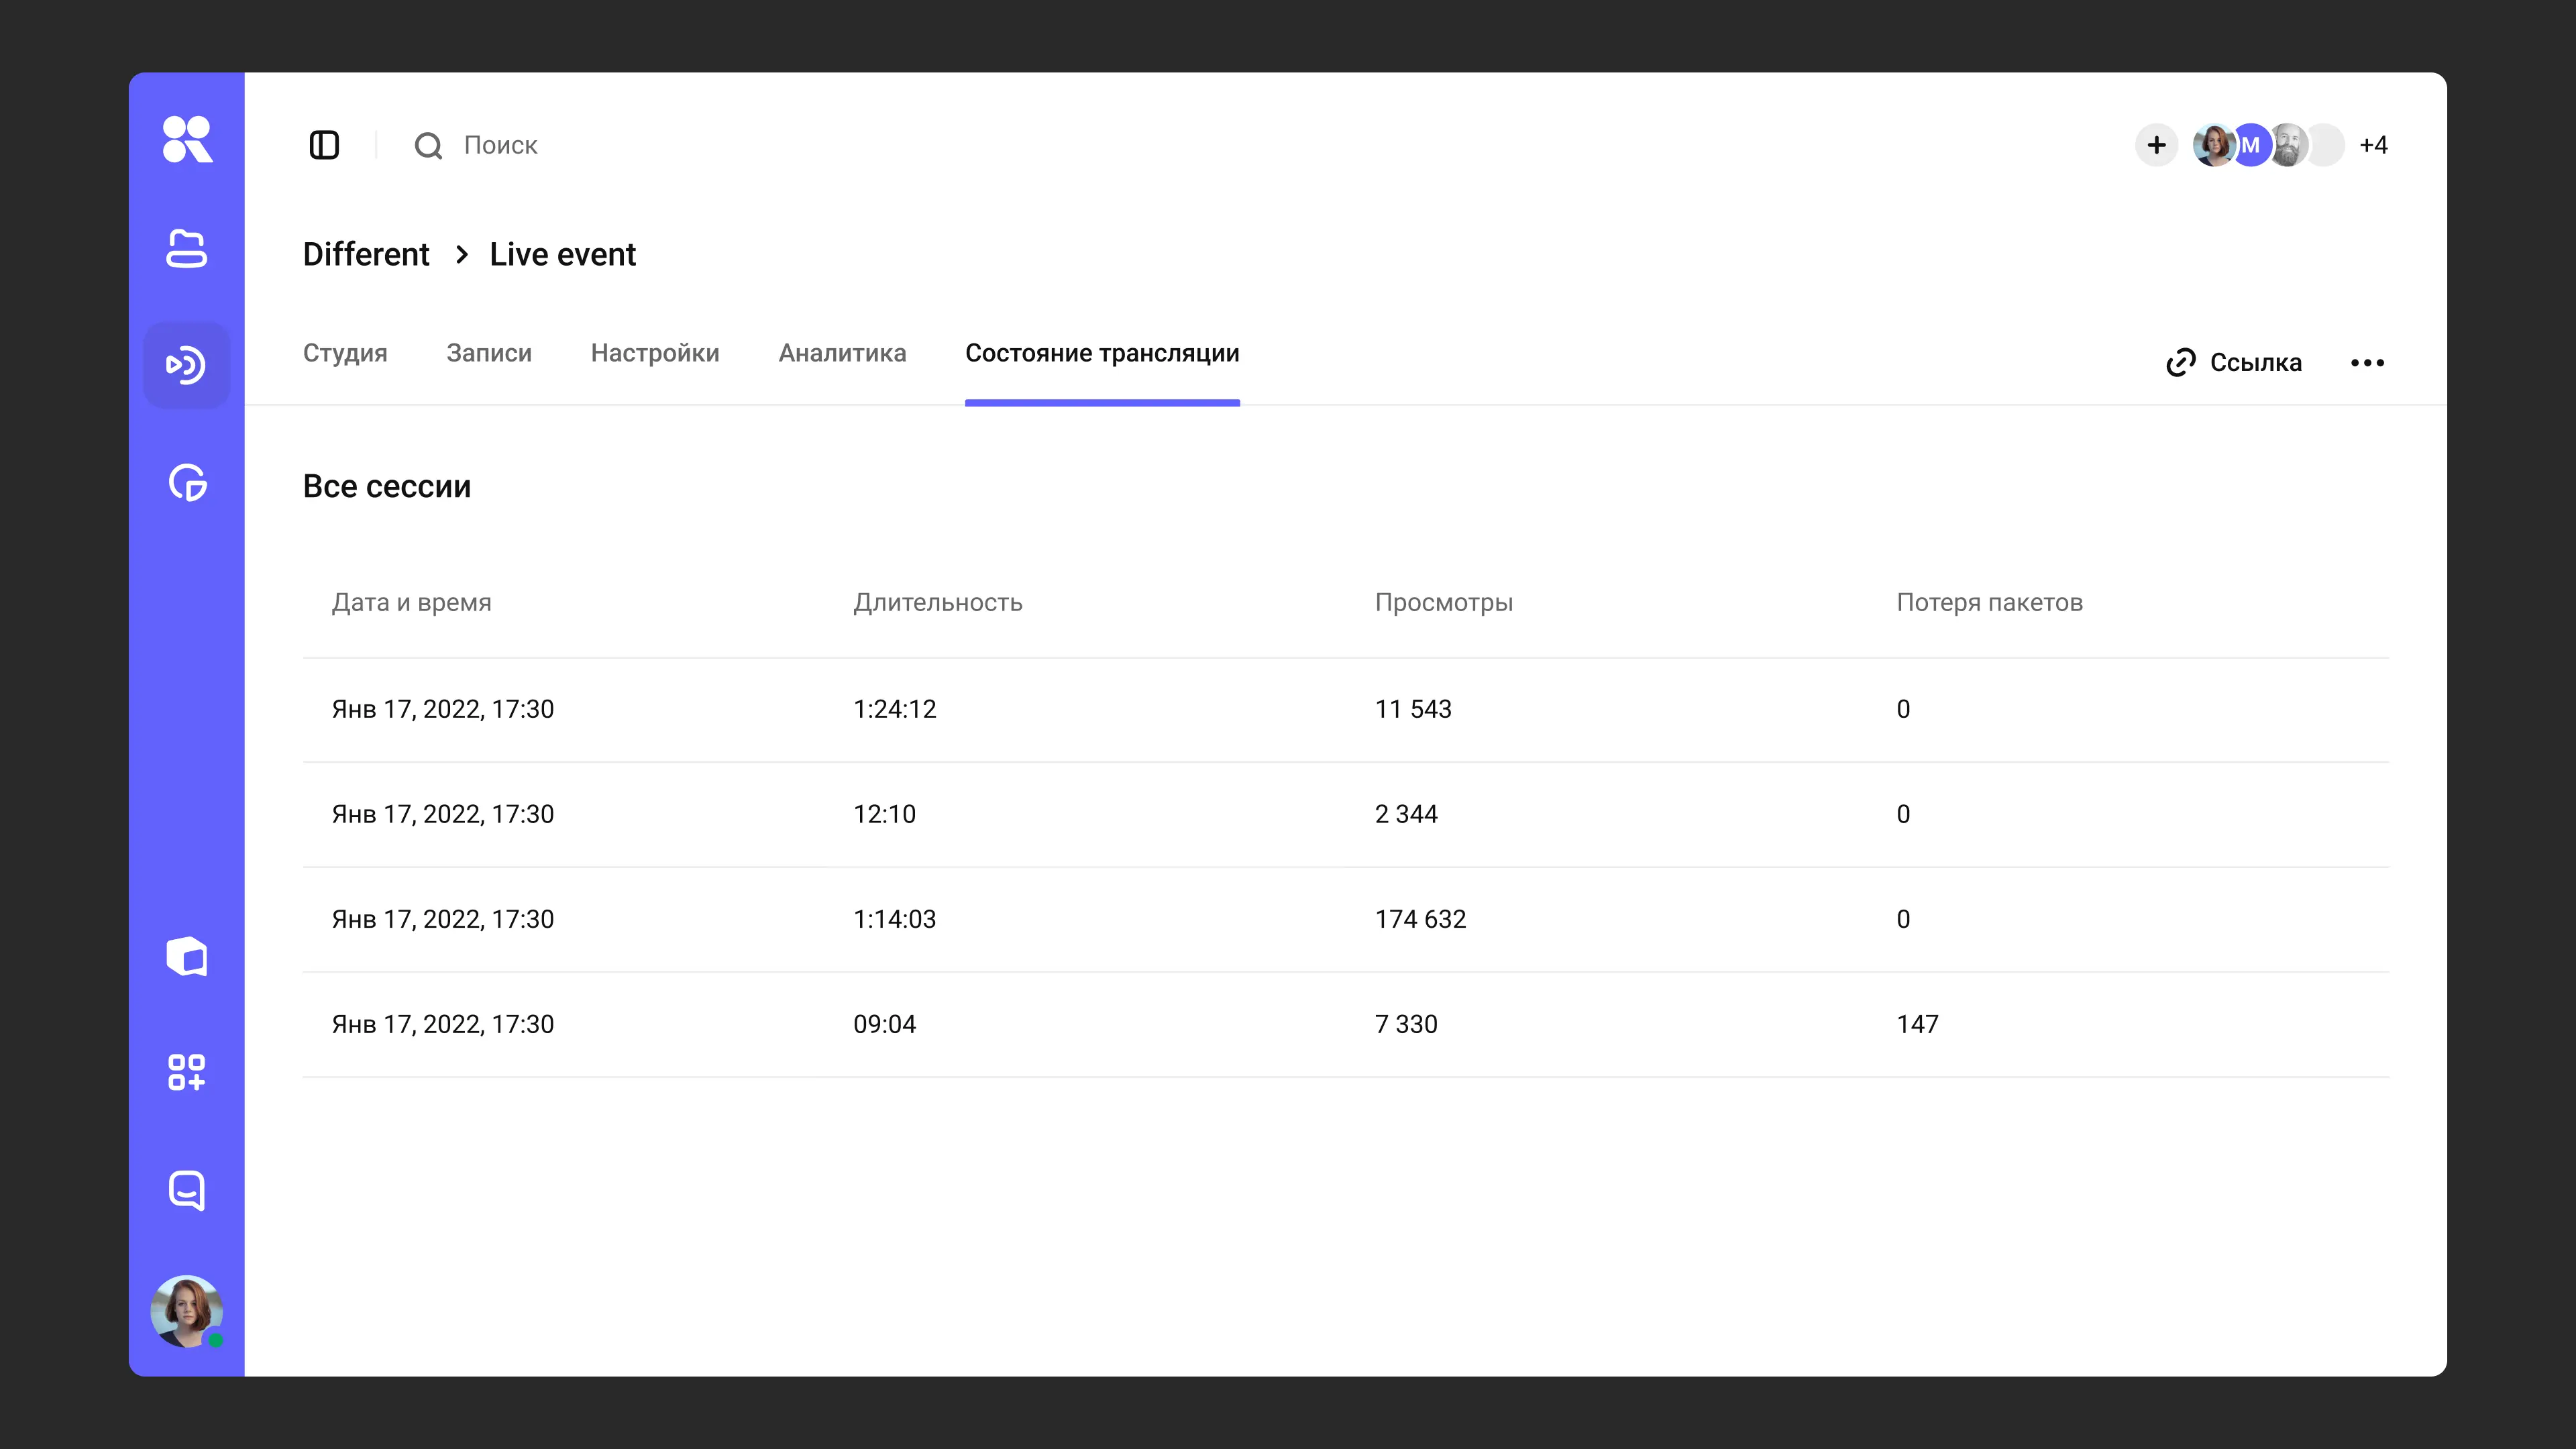2576x1449 pixels.
Task: Open the three-dots more options menu
Action: [x=2367, y=362]
